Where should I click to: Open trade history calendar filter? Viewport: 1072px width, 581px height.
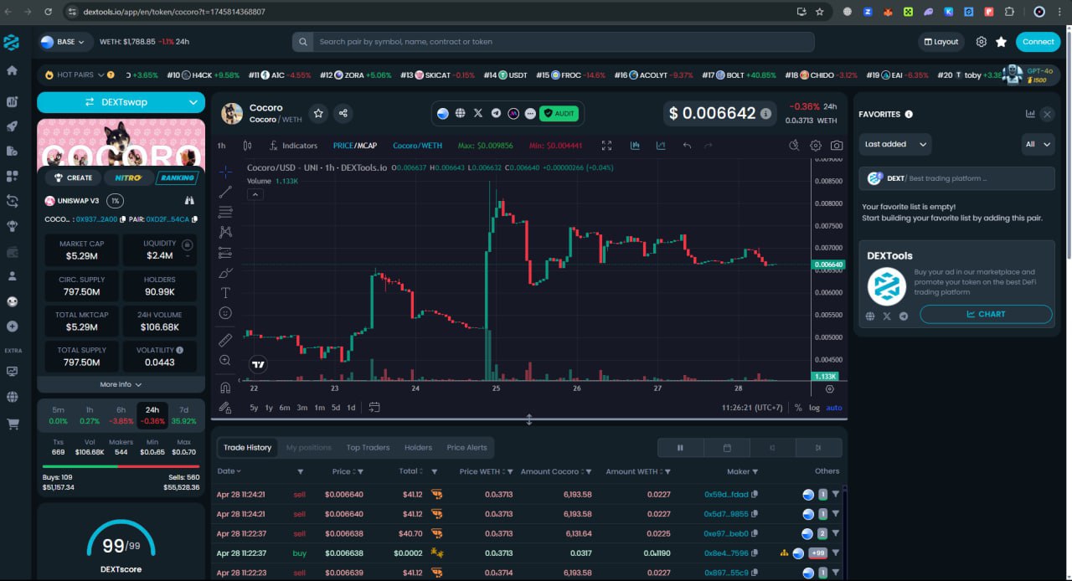[727, 448]
